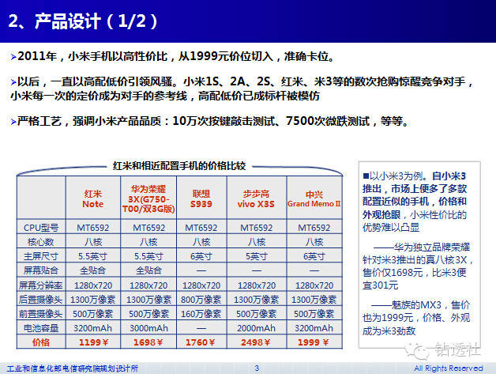The width and height of the screenshot is (496, 374).
Task: Click the vivo X3S price "2498￥"
Action: tap(256, 342)
